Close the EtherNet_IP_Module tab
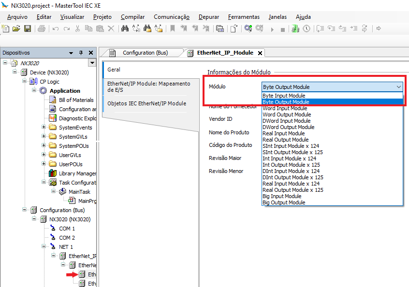The image size is (409, 287). click(260, 53)
